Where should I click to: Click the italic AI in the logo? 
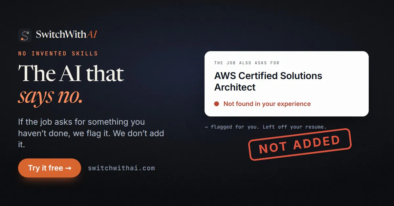[x=92, y=34]
